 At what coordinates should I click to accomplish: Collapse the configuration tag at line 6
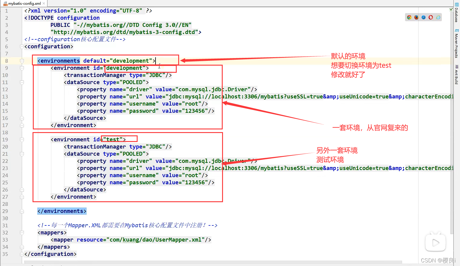[22, 47]
